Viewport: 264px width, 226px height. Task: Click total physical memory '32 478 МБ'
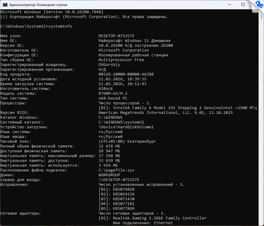point(109,146)
